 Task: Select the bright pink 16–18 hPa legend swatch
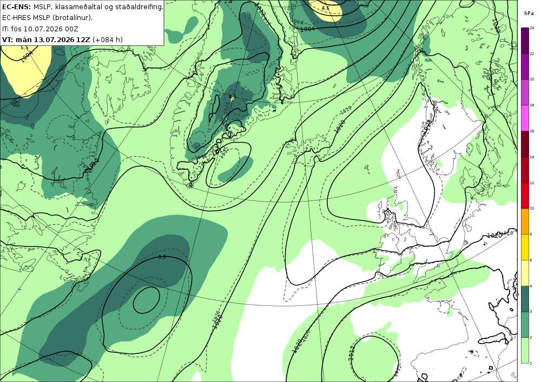coord(525,118)
